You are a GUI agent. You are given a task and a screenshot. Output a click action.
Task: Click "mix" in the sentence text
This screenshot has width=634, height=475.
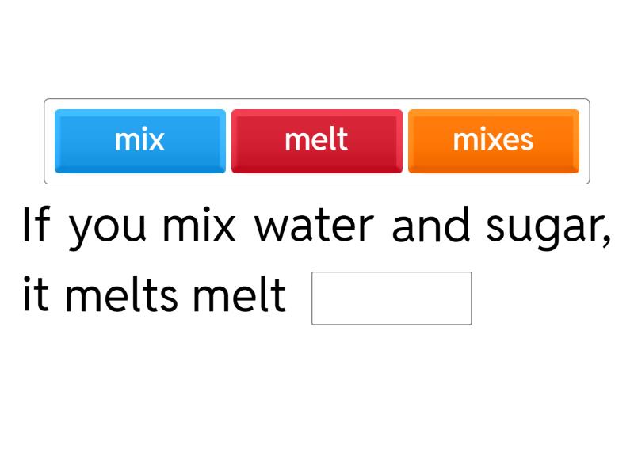[x=199, y=226]
